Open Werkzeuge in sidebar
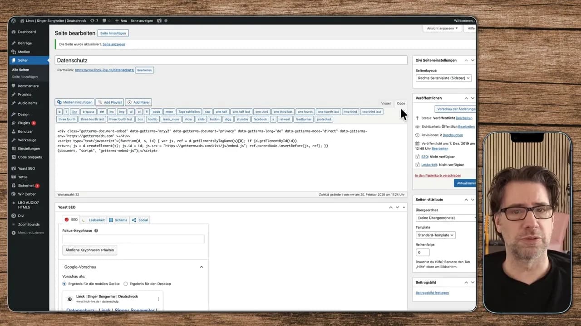Viewport: 581px width, 326px height. pos(27,140)
